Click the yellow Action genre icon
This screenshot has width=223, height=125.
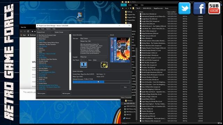pos(104,65)
